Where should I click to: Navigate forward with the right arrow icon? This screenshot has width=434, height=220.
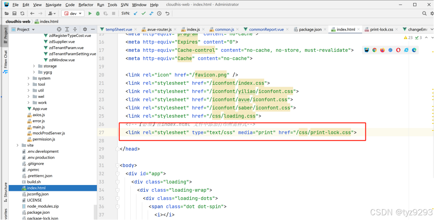[x=40, y=13]
